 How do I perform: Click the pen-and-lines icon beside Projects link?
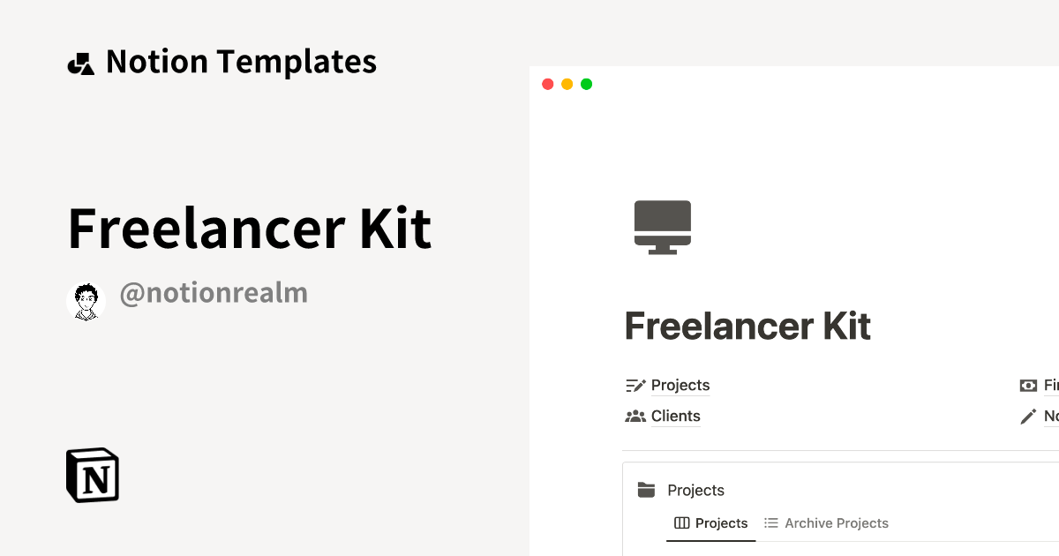click(635, 385)
